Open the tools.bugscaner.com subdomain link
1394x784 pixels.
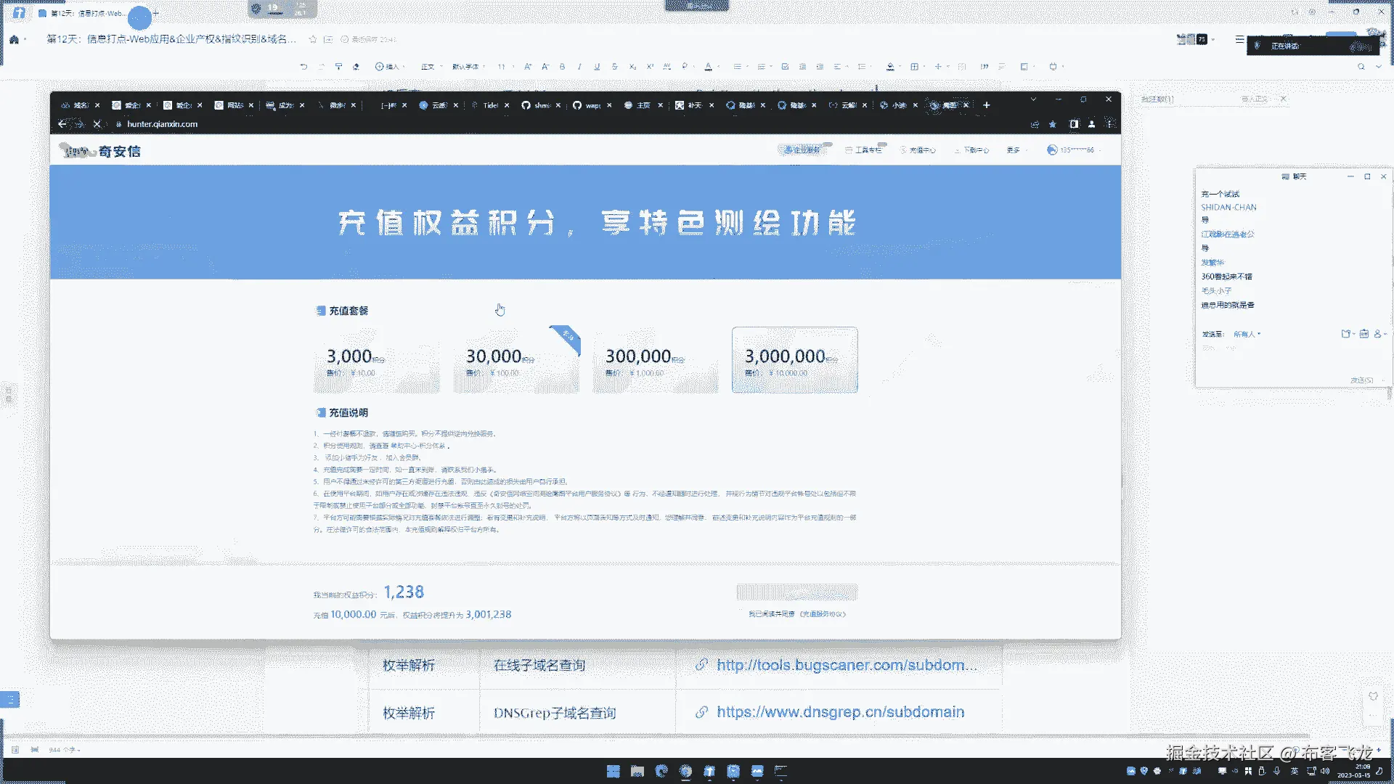click(846, 665)
